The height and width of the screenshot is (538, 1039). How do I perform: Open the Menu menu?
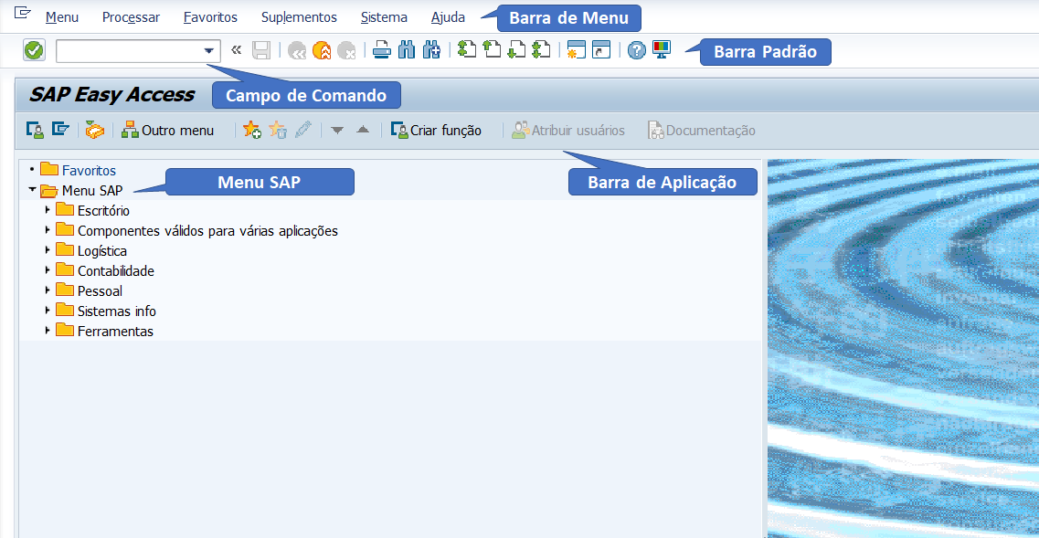click(62, 18)
